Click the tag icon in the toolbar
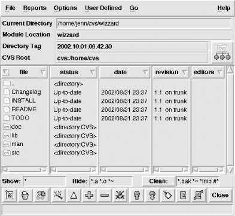The width and height of the screenshot is (235, 216). [x=167, y=195]
